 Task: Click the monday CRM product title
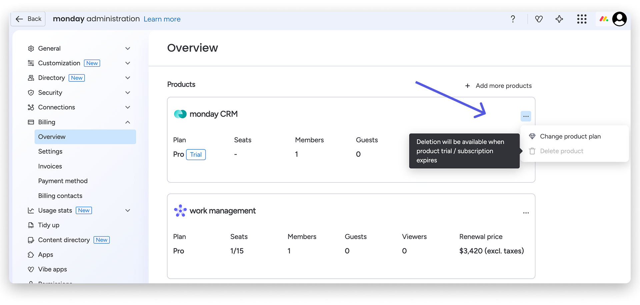pos(214,114)
